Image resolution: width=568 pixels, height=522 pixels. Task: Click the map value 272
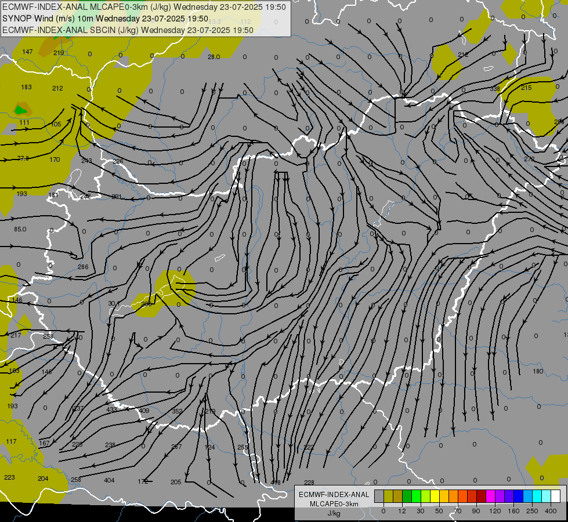529,159
